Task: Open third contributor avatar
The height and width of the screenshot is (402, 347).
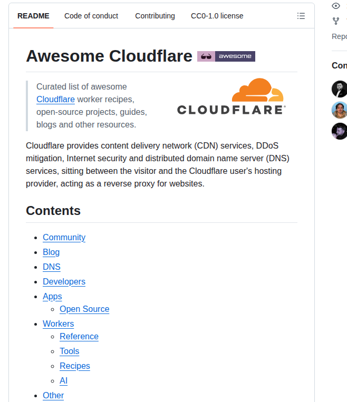Action: [339, 131]
